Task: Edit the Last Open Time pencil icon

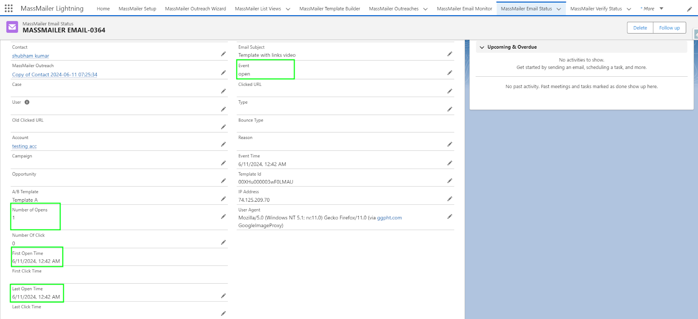Action: (x=223, y=296)
